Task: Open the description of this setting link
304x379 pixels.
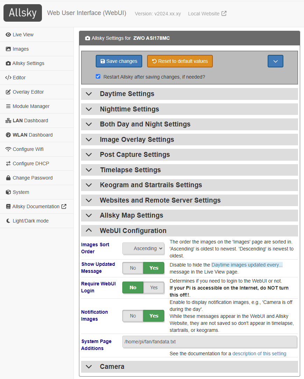Action: tap(259, 354)
